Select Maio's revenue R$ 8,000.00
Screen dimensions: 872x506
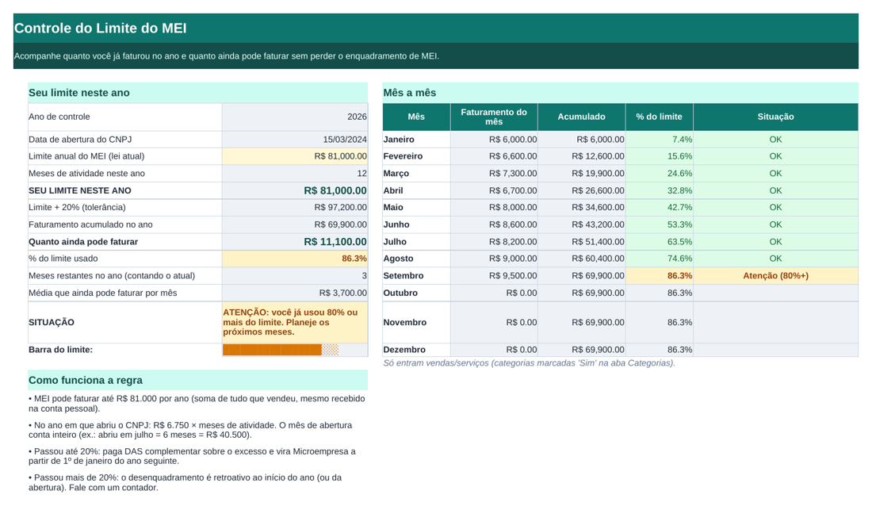pos(494,208)
